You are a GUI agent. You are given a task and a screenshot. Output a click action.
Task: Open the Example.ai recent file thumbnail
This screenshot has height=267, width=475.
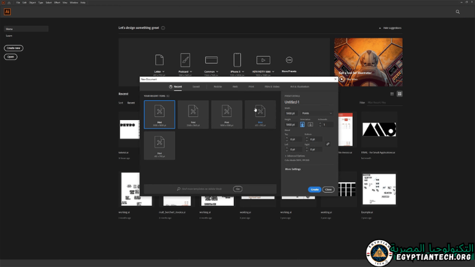(x=379, y=189)
